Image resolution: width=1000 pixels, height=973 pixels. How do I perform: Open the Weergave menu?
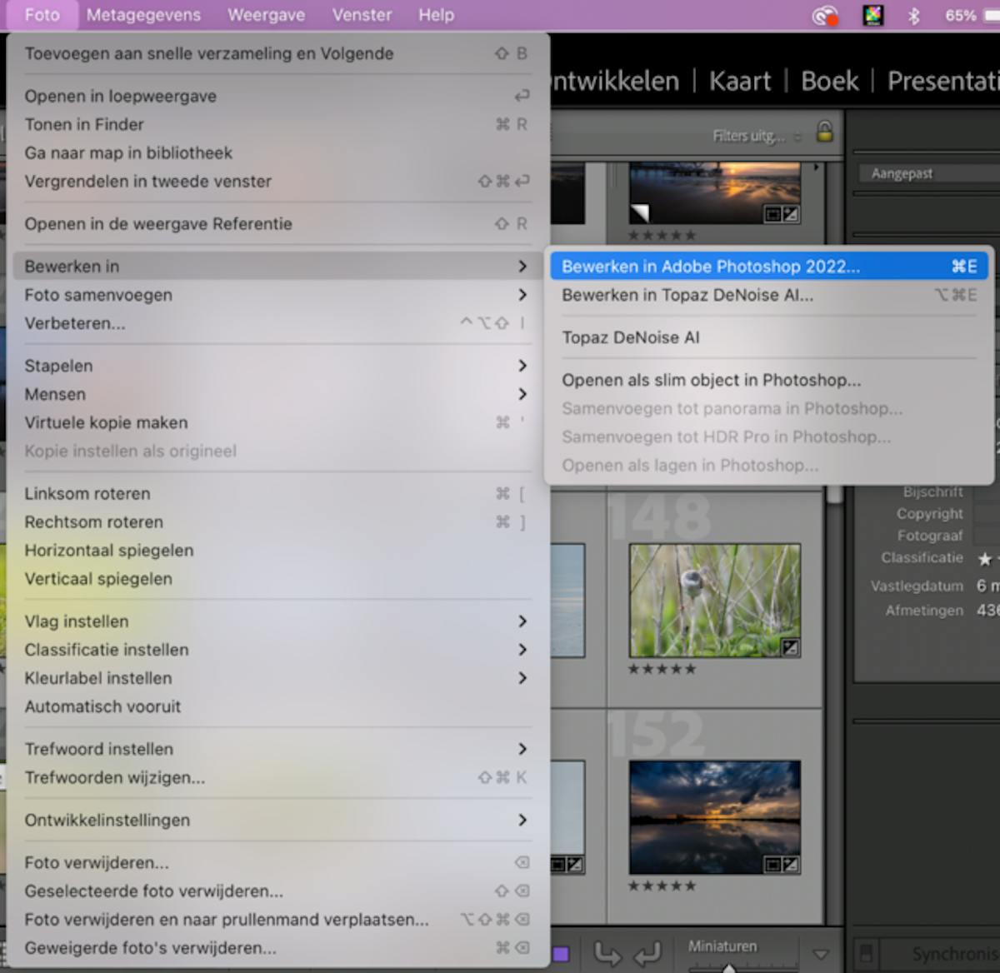click(x=266, y=15)
